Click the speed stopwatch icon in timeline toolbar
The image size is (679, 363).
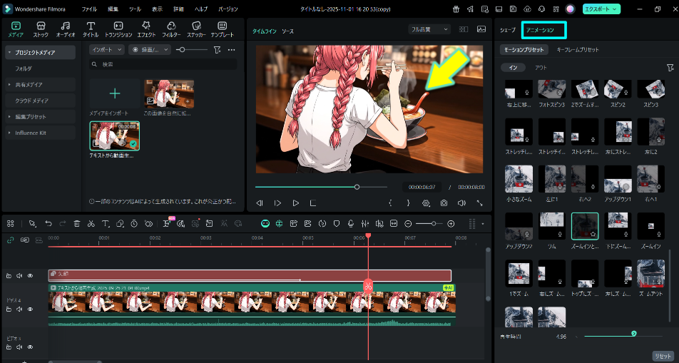click(134, 223)
